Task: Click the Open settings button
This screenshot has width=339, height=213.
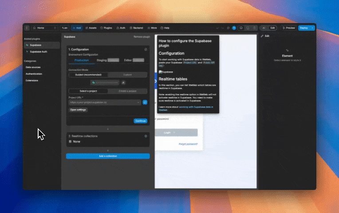Action: (x=78, y=110)
